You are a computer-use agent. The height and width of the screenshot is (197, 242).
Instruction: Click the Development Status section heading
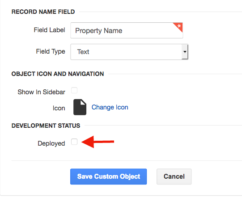coord(46,126)
